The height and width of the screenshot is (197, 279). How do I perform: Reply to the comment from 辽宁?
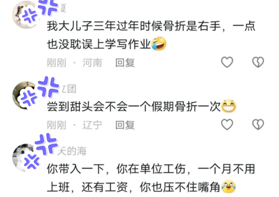(125, 125)
